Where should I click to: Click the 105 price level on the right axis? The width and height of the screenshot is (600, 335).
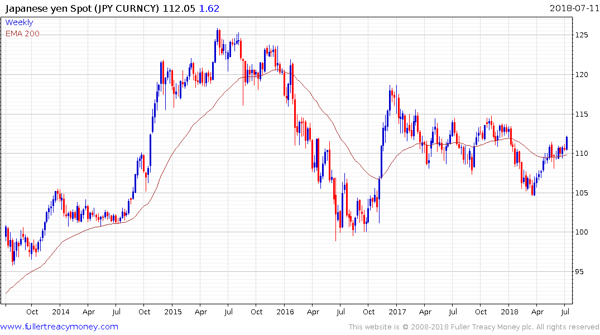coord(582,193)
